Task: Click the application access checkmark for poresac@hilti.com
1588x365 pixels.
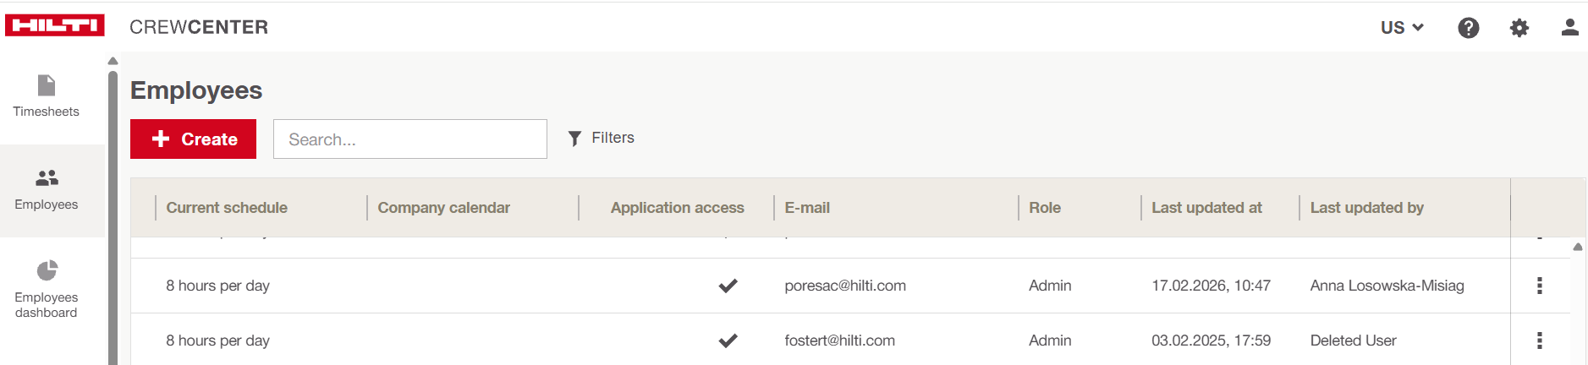Action: tap(728, 286)
